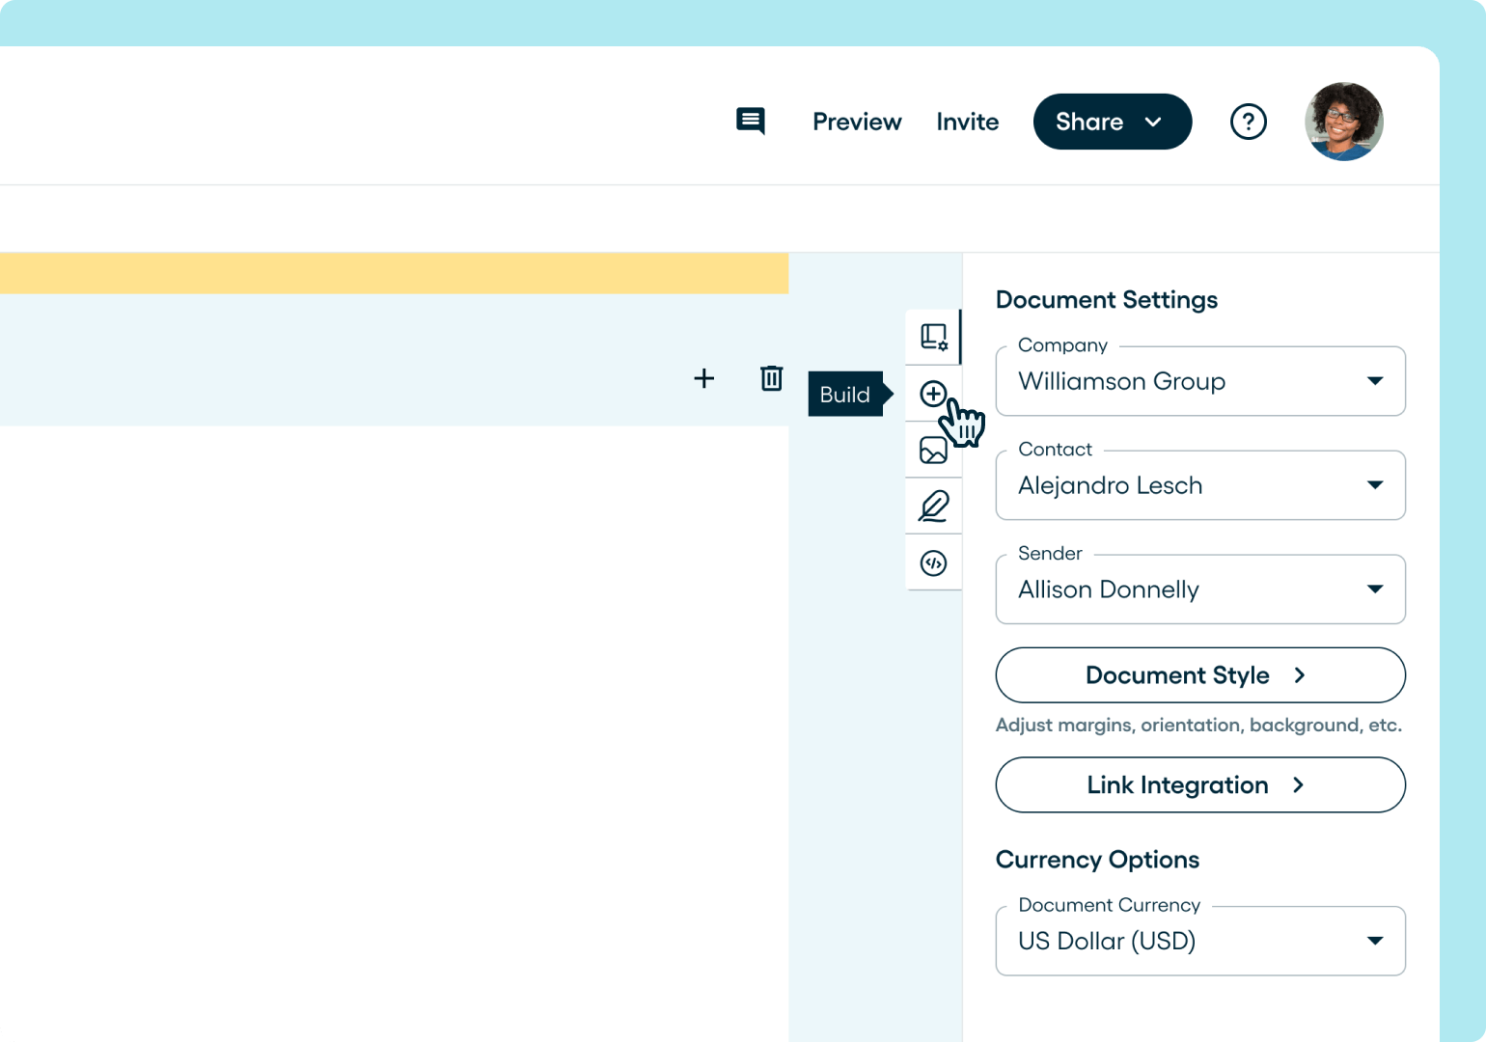
Task: Open the Document Currency dropdown
Action: [1199, 941]
